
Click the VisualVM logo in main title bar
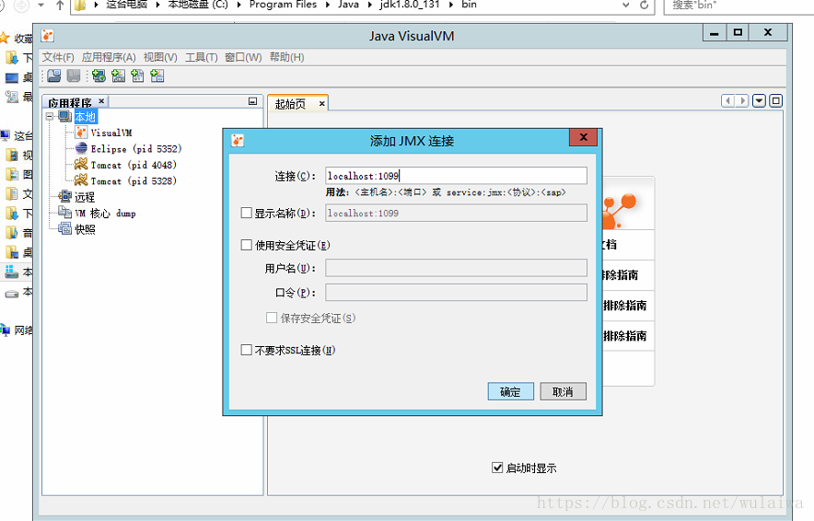tap(48, 35)
